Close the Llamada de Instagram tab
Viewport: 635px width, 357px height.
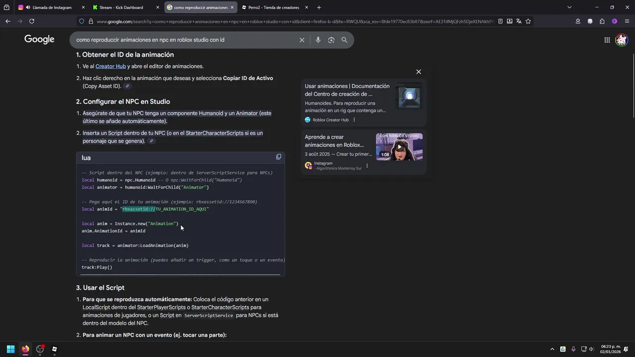click(83, 7)
